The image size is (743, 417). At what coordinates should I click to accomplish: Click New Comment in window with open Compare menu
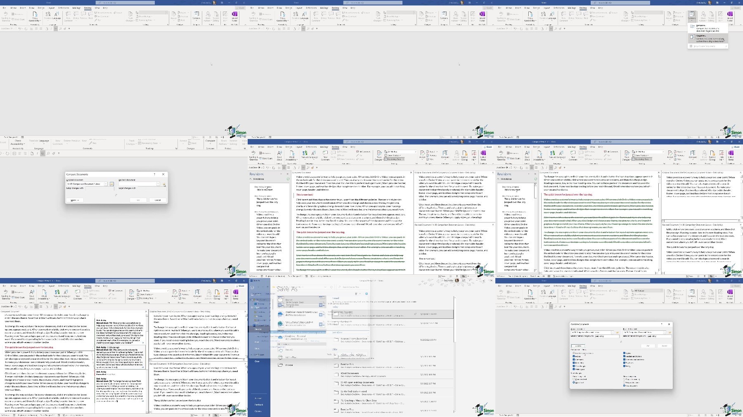pyautogui.click(x=563, y=16)
